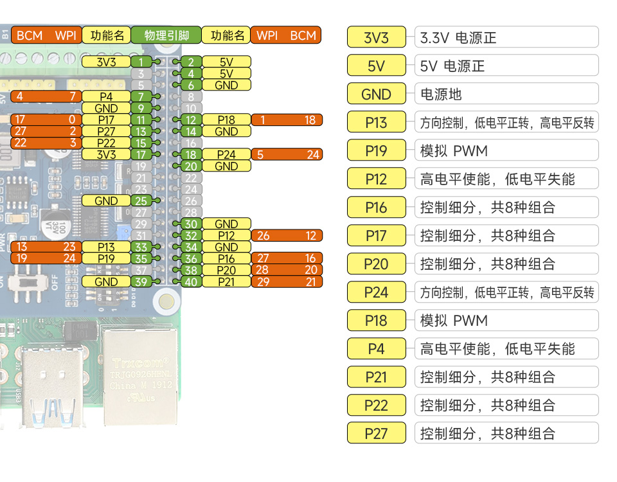
Task: Click the GND legend badge
Action: tap(376, 93)
